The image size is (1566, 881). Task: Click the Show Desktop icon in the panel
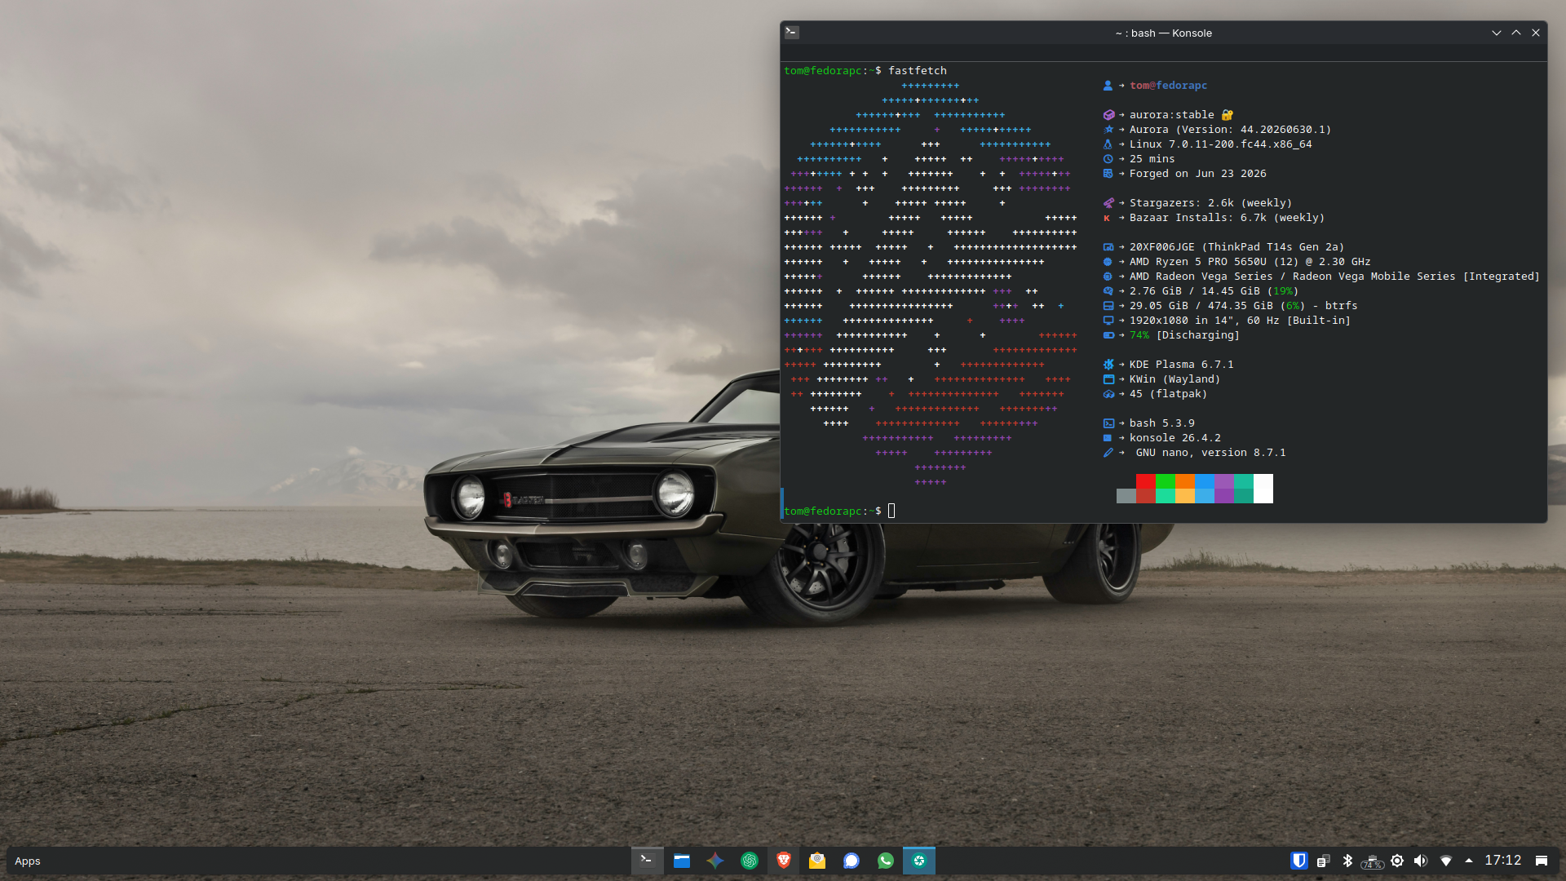point(1542,861)
